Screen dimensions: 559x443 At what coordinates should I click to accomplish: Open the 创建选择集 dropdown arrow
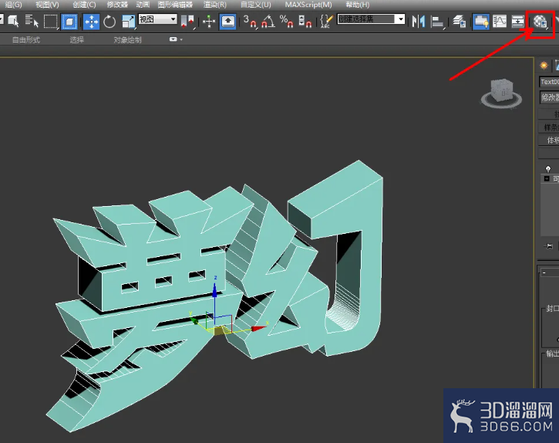click(401, 19)
